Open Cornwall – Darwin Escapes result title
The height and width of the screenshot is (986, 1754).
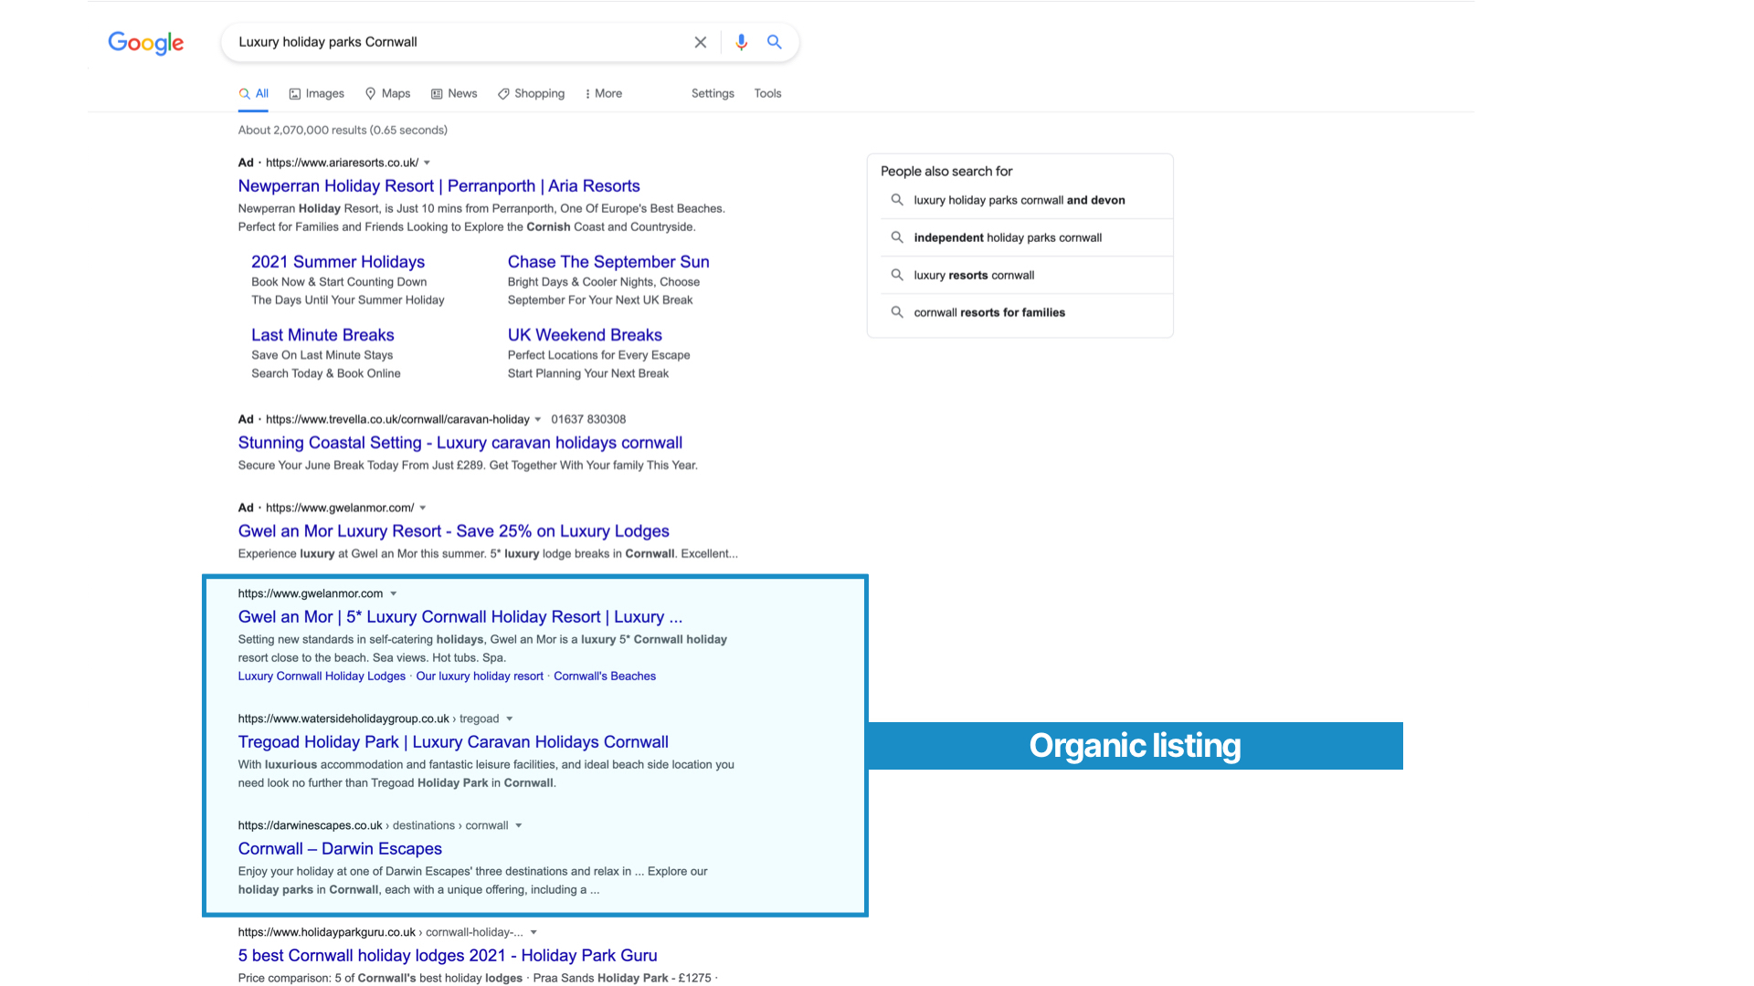coord(340,849)
